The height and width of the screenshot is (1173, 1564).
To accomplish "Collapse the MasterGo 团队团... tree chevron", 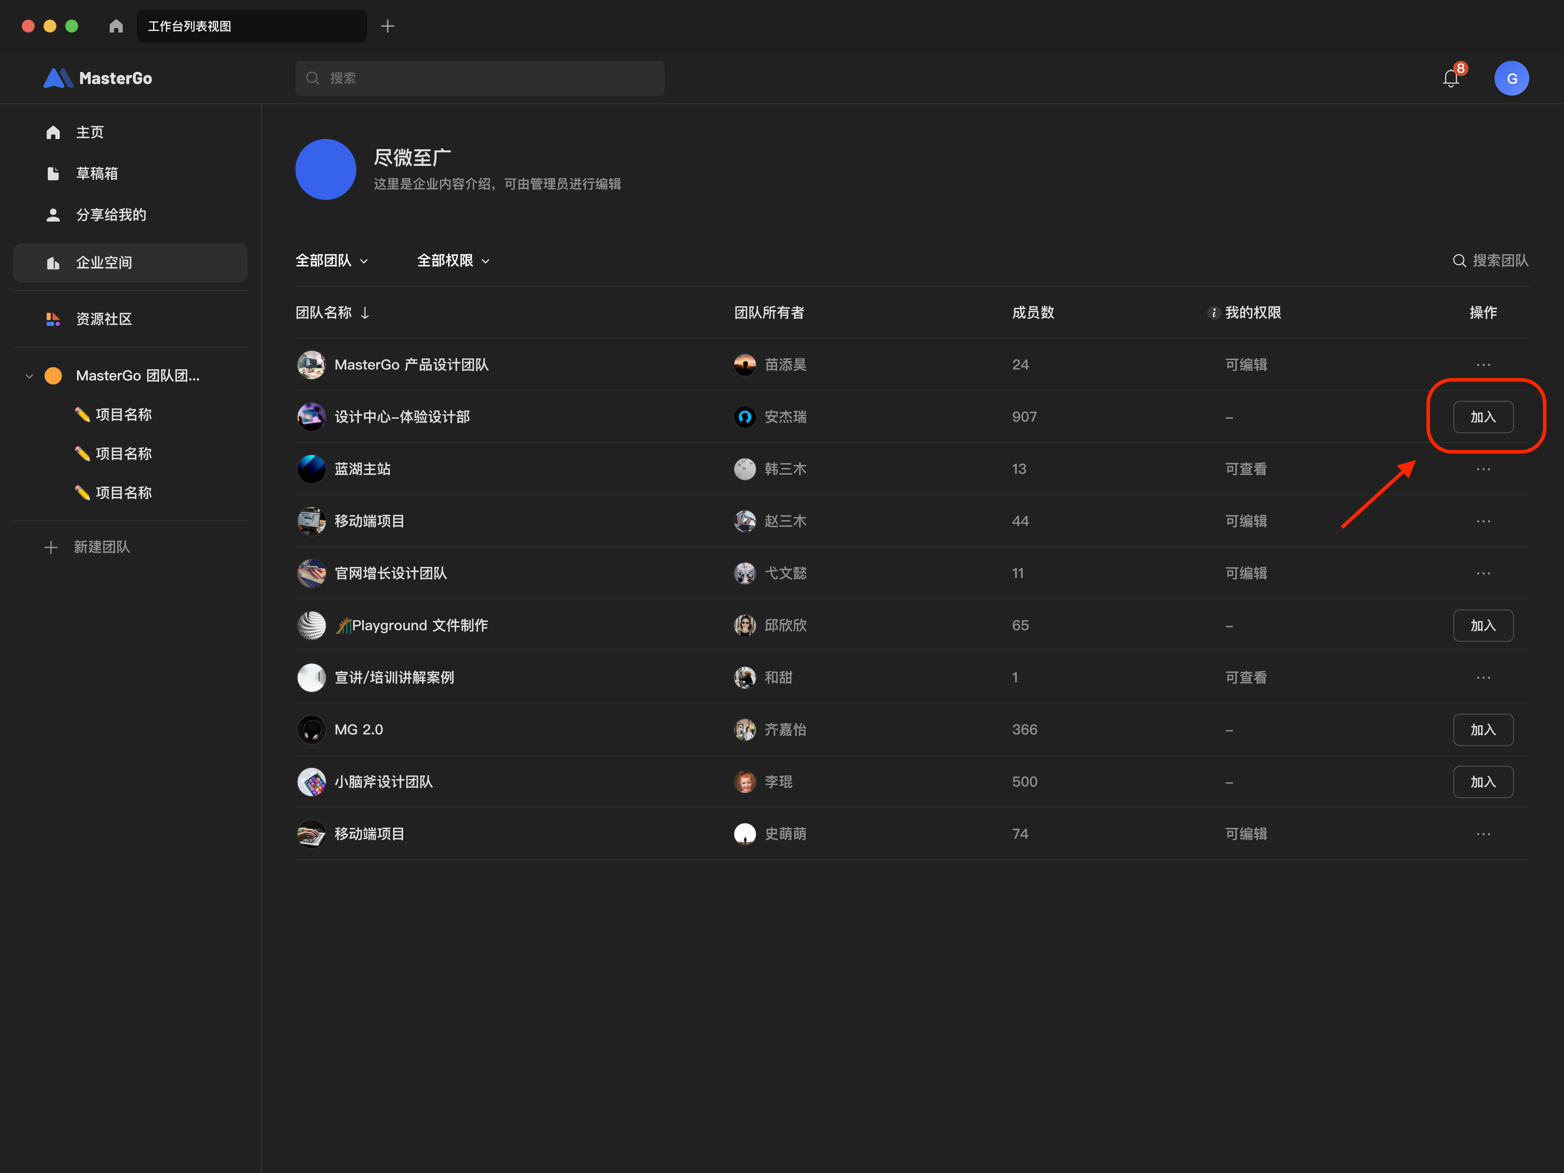I will 29,376.
